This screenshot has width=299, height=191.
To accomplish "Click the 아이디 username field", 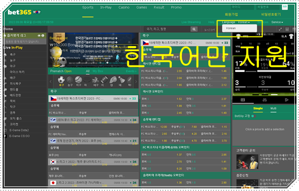I will pyautogui.click(x=242, y=7).
